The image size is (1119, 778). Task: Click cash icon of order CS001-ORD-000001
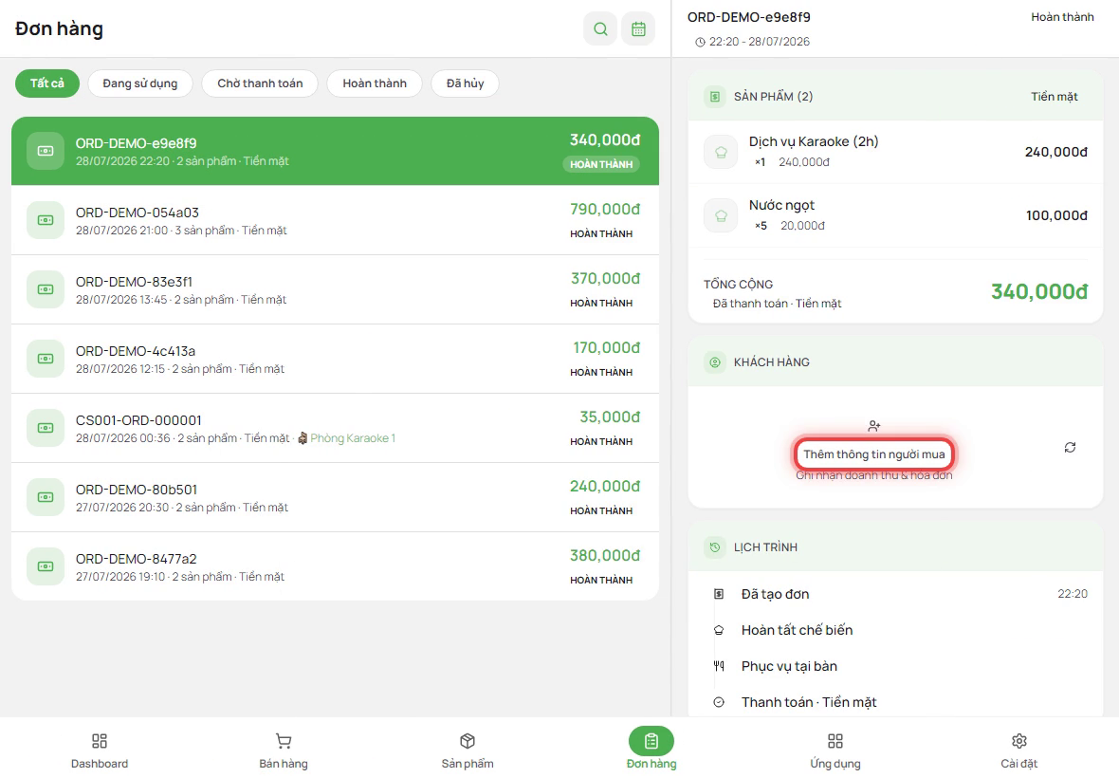click(46, 428)
